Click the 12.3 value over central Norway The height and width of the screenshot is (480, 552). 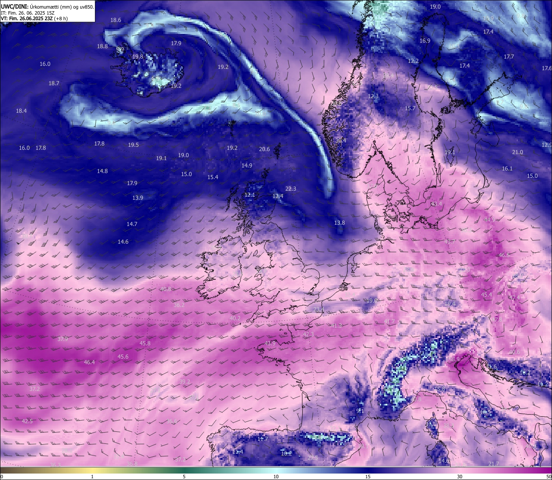coord(373,96)
